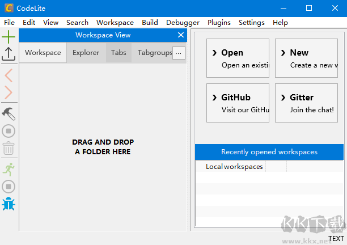
Task: Open the Search menu
Action: coord(77,23)
